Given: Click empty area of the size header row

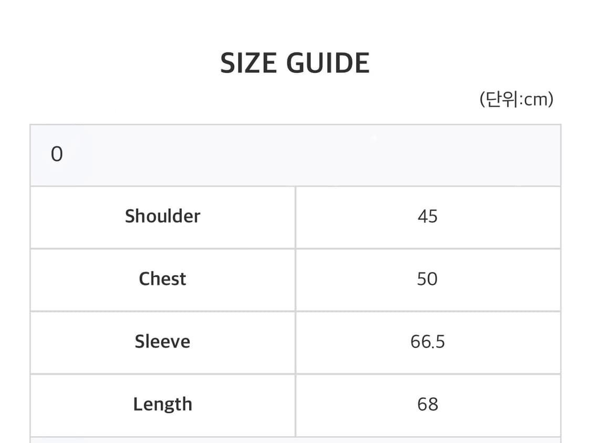Looking at the screenshot, I should pos(315,155).
